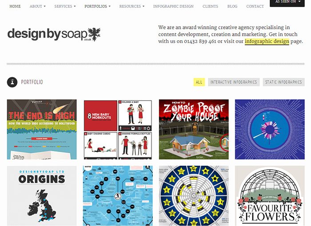Filter by Static Infographics
Image resolution: width=311 pixels, height=226 pixels.
pos(283,82)
